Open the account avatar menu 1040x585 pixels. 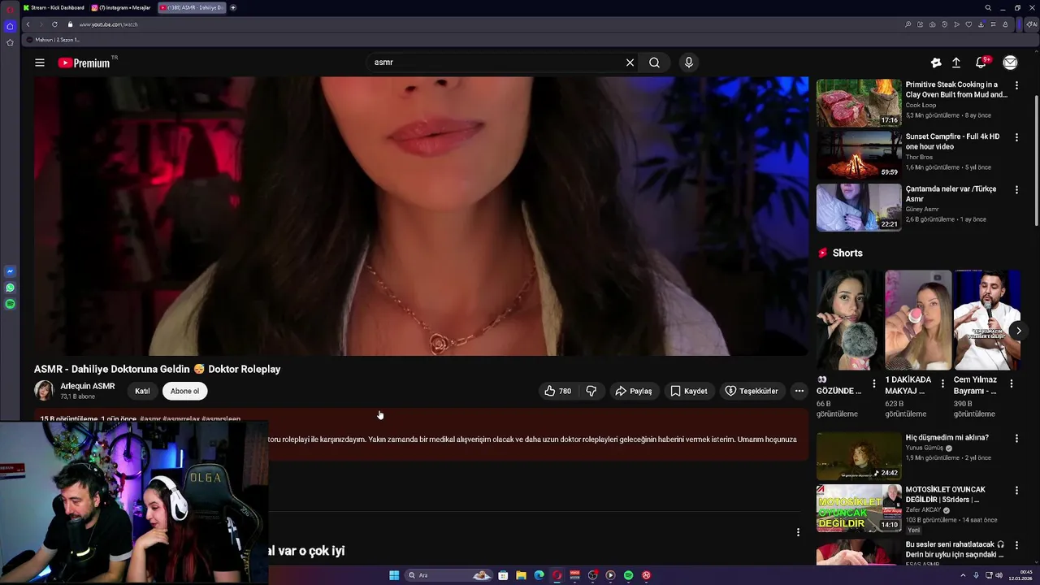(x=1010, y=63)
